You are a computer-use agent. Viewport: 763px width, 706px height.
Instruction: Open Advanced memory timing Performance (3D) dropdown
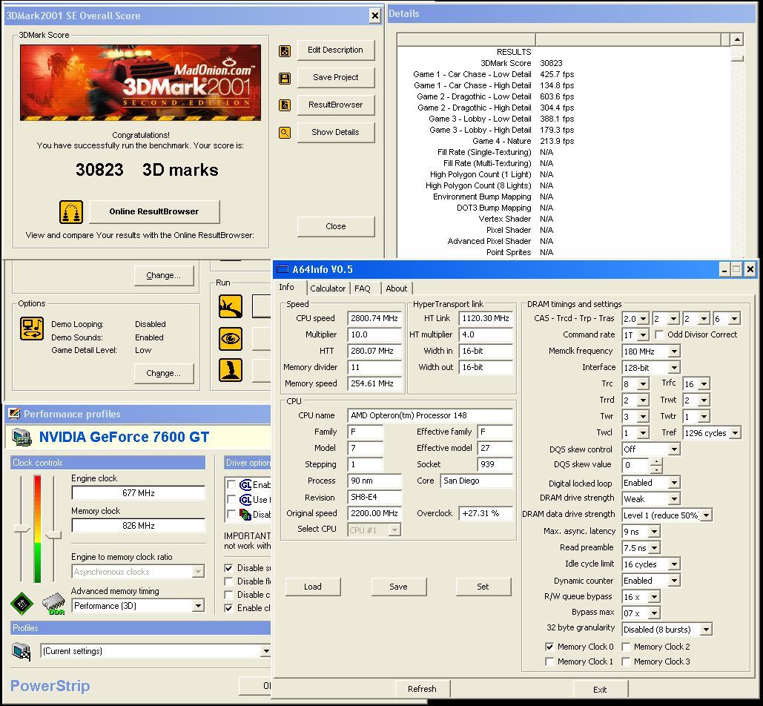[x=198, y=606]
